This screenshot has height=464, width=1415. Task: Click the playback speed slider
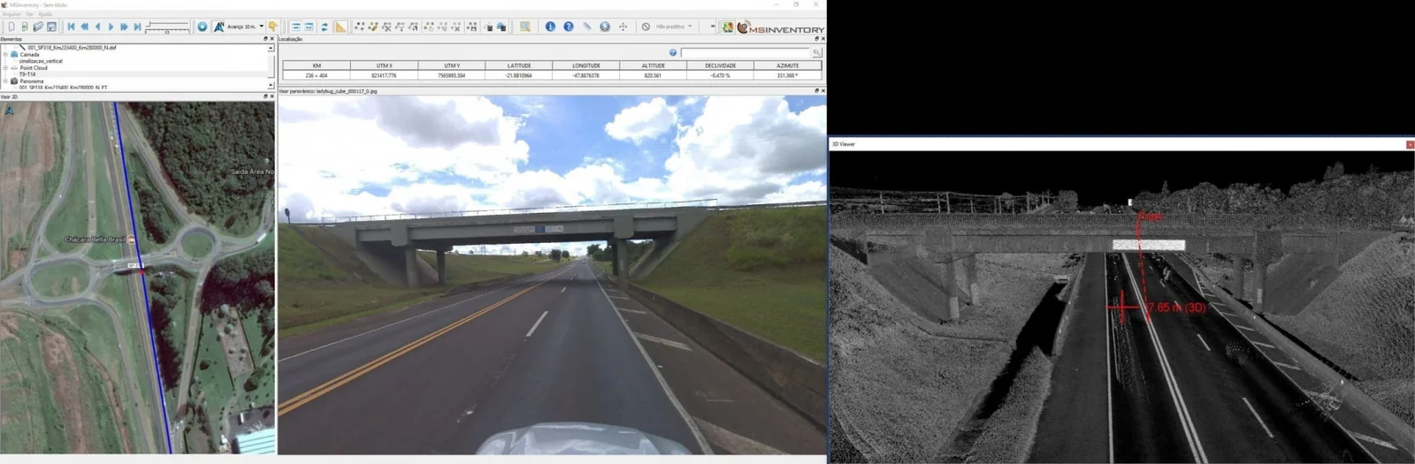[167, 27]
